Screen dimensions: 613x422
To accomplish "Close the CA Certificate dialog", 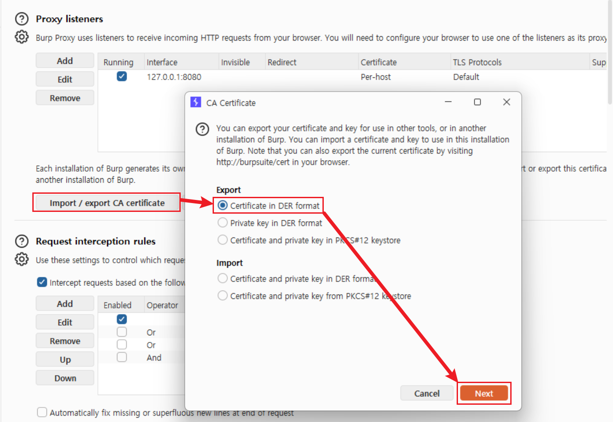I will coord(507,102).
